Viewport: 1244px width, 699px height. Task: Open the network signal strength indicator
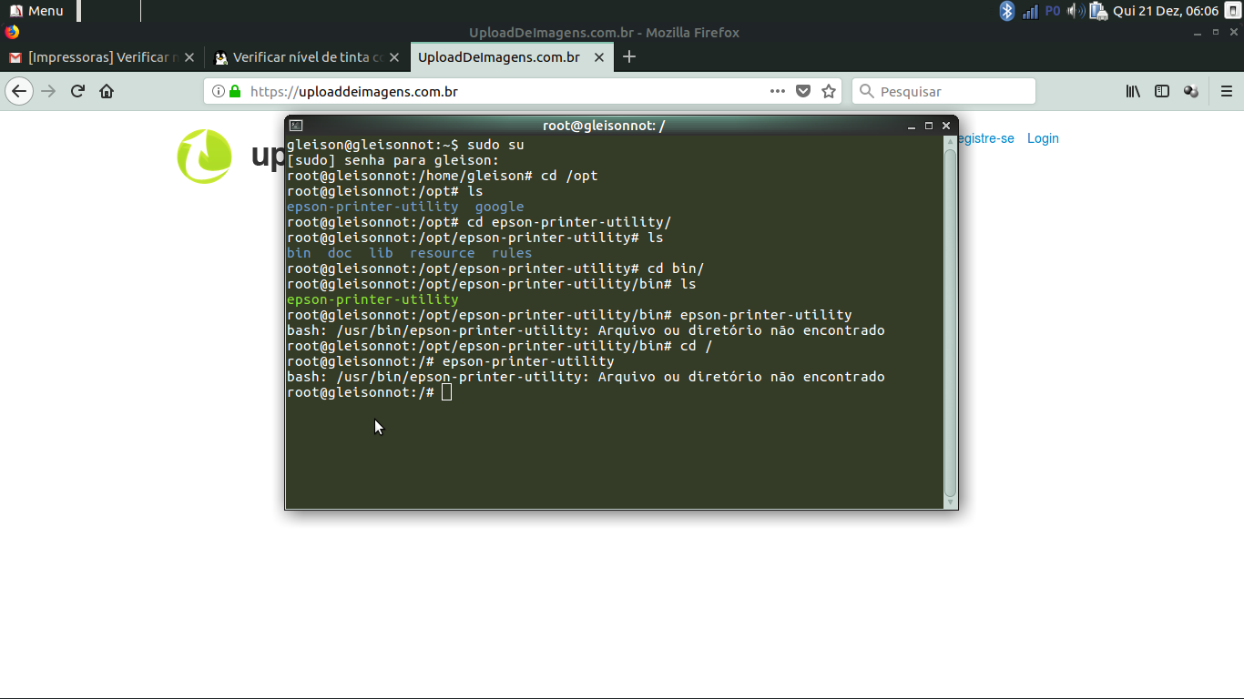tap(1030, 11)
